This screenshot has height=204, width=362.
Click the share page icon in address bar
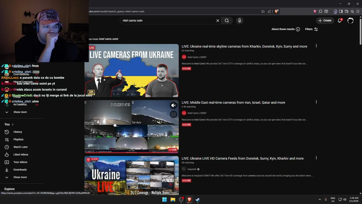269,11
